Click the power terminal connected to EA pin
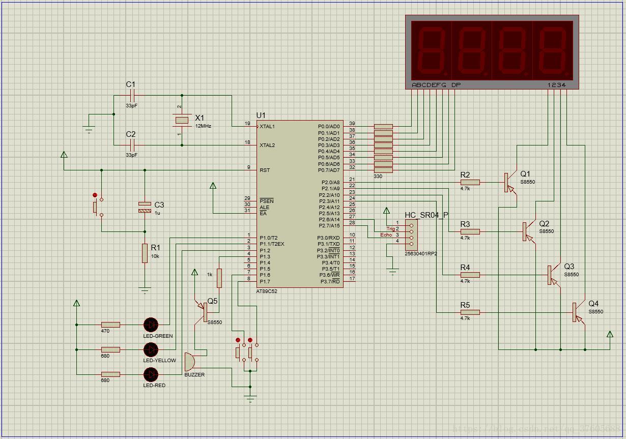Viewport: 626px width, 439px height. pyautogui.click(x=213, y=187)
